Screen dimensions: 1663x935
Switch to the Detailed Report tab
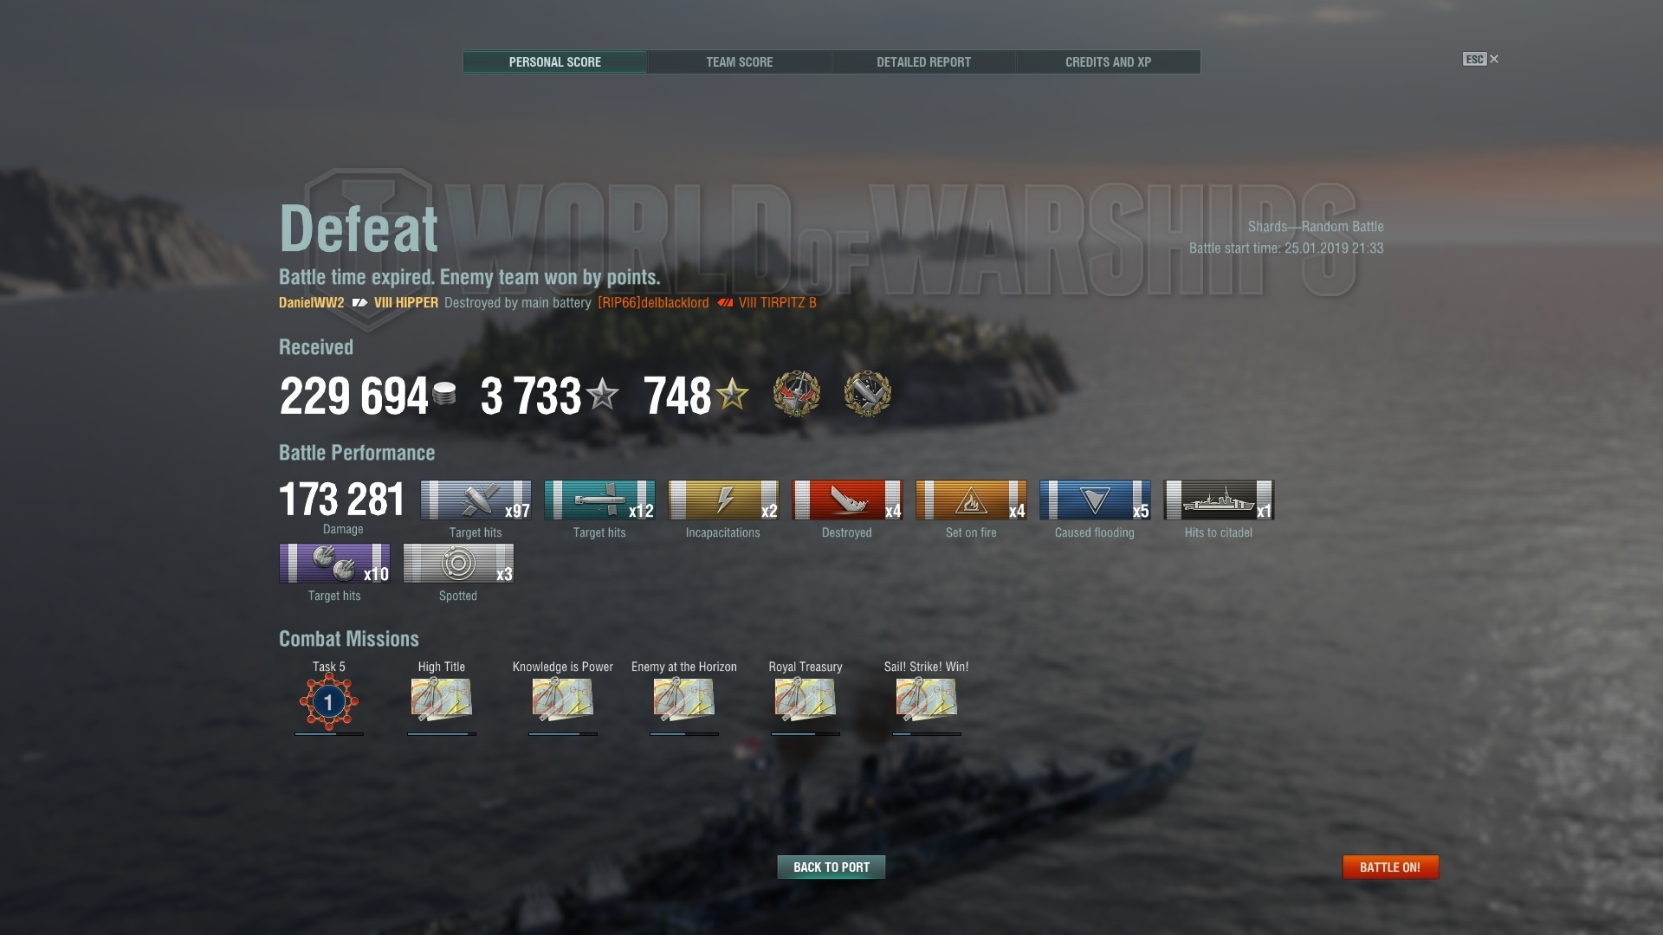coord(923,62)
